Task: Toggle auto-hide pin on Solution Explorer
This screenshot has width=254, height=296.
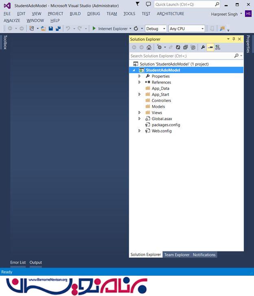Action: click(234, 39)
